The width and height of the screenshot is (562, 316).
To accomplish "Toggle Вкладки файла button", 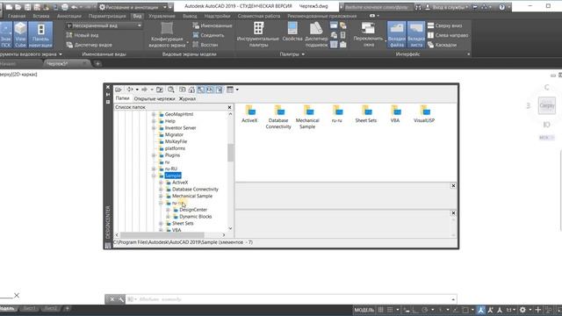I will pyautogui.click(x=396, y=35).
